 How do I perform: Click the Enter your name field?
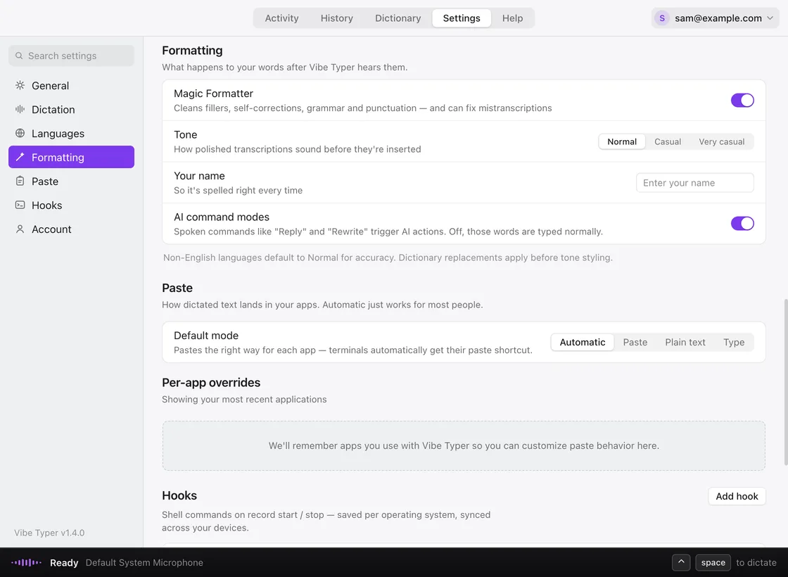coord(694,182)
